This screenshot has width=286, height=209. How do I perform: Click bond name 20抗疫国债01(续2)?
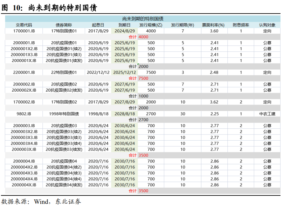[x=64, y=49]
